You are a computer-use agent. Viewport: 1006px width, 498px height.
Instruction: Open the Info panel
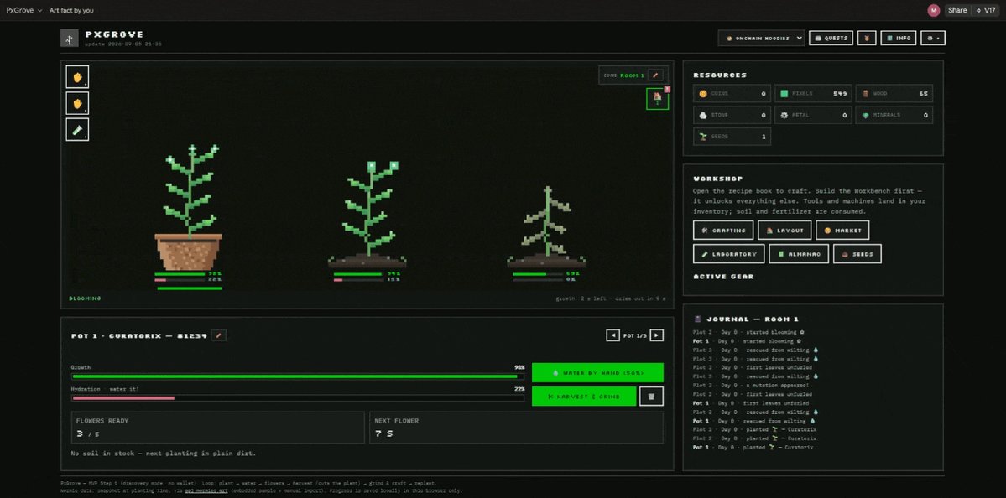pyautogui.click(x=899, y=38)
